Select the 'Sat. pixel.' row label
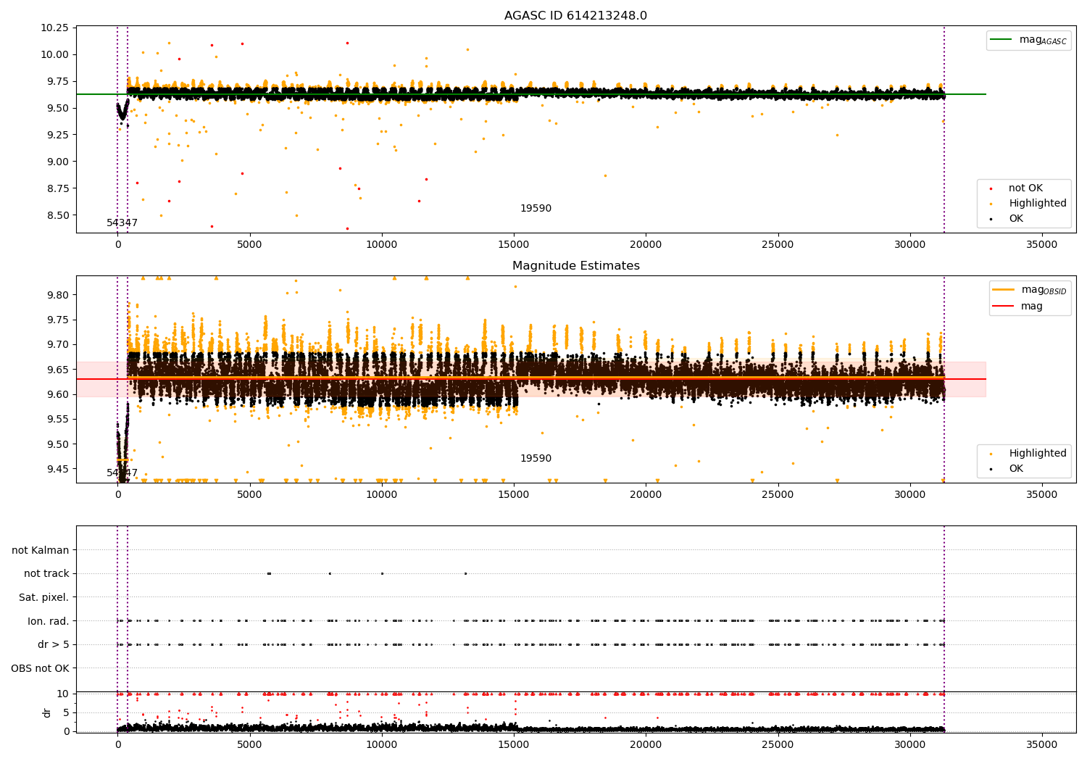 (43, 597)
